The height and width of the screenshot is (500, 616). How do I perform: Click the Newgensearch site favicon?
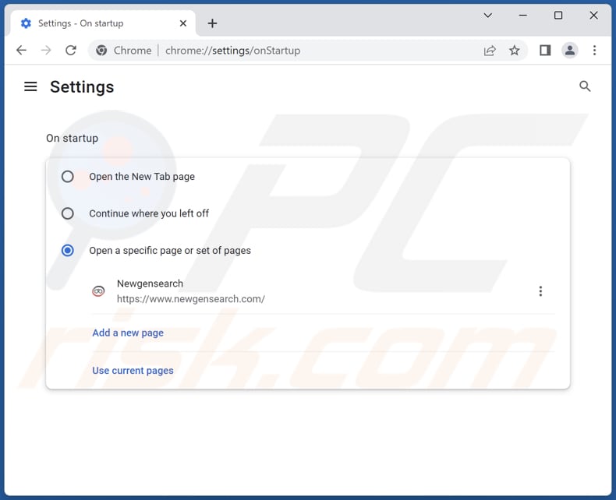click(x=98, y=291)
